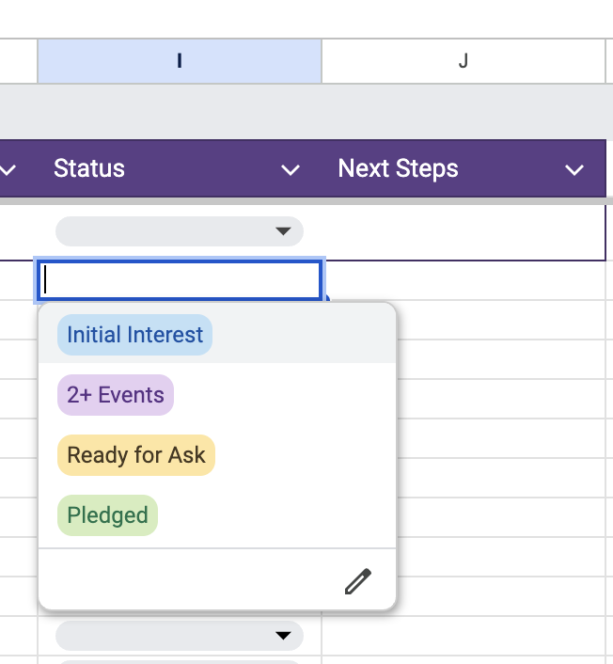Open the empty Status chip below the options menu
The height and width of the screenshot is (664, 613).
tap(179, 636)
